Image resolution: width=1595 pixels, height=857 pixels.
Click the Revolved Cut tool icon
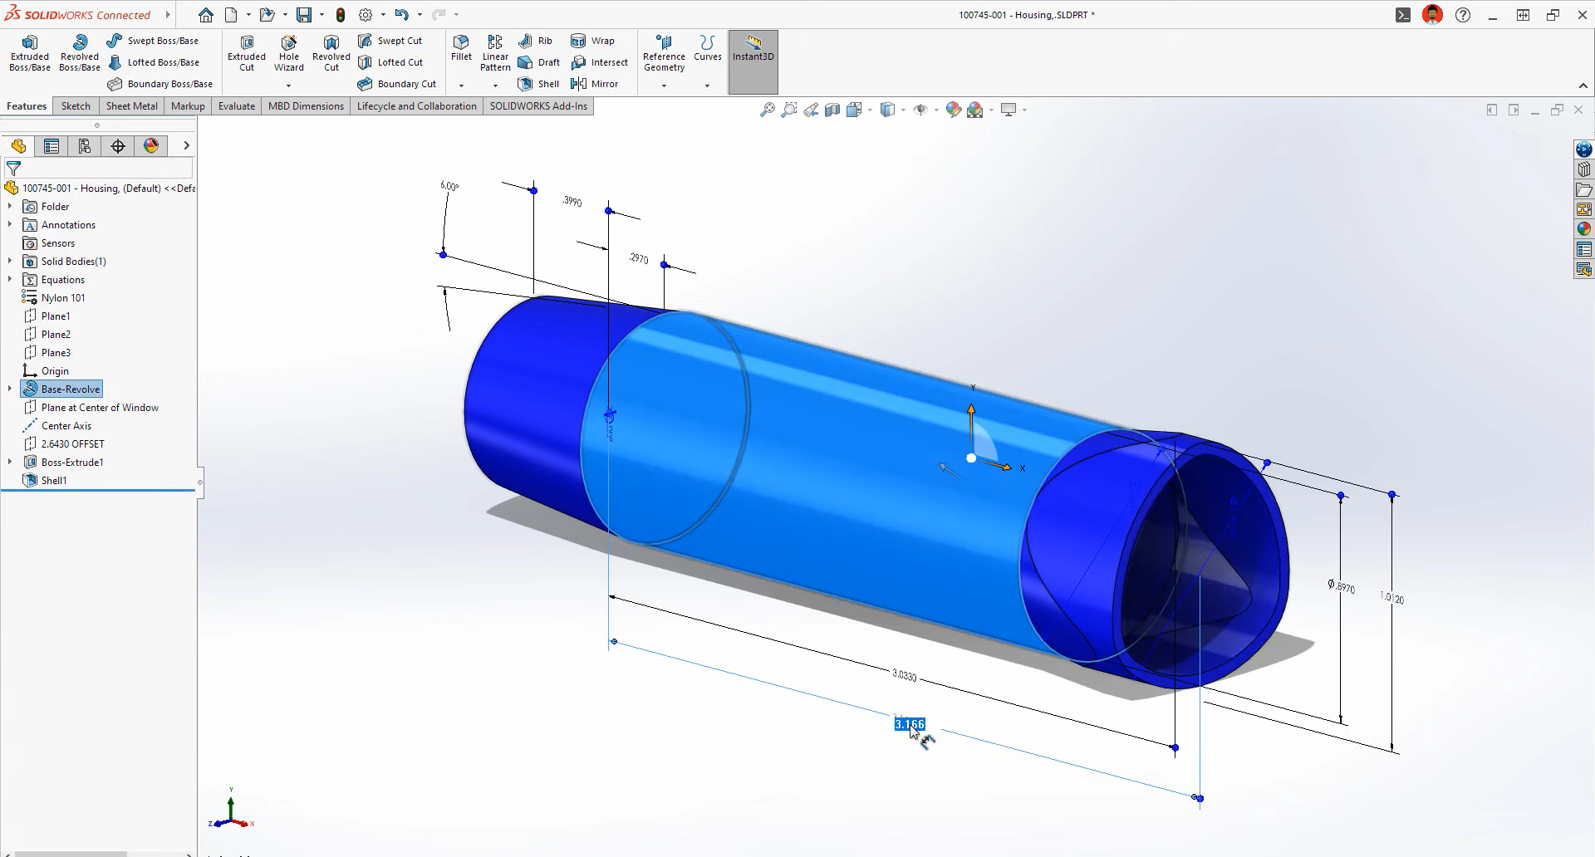pyautogui.click(x=331, y=53)
